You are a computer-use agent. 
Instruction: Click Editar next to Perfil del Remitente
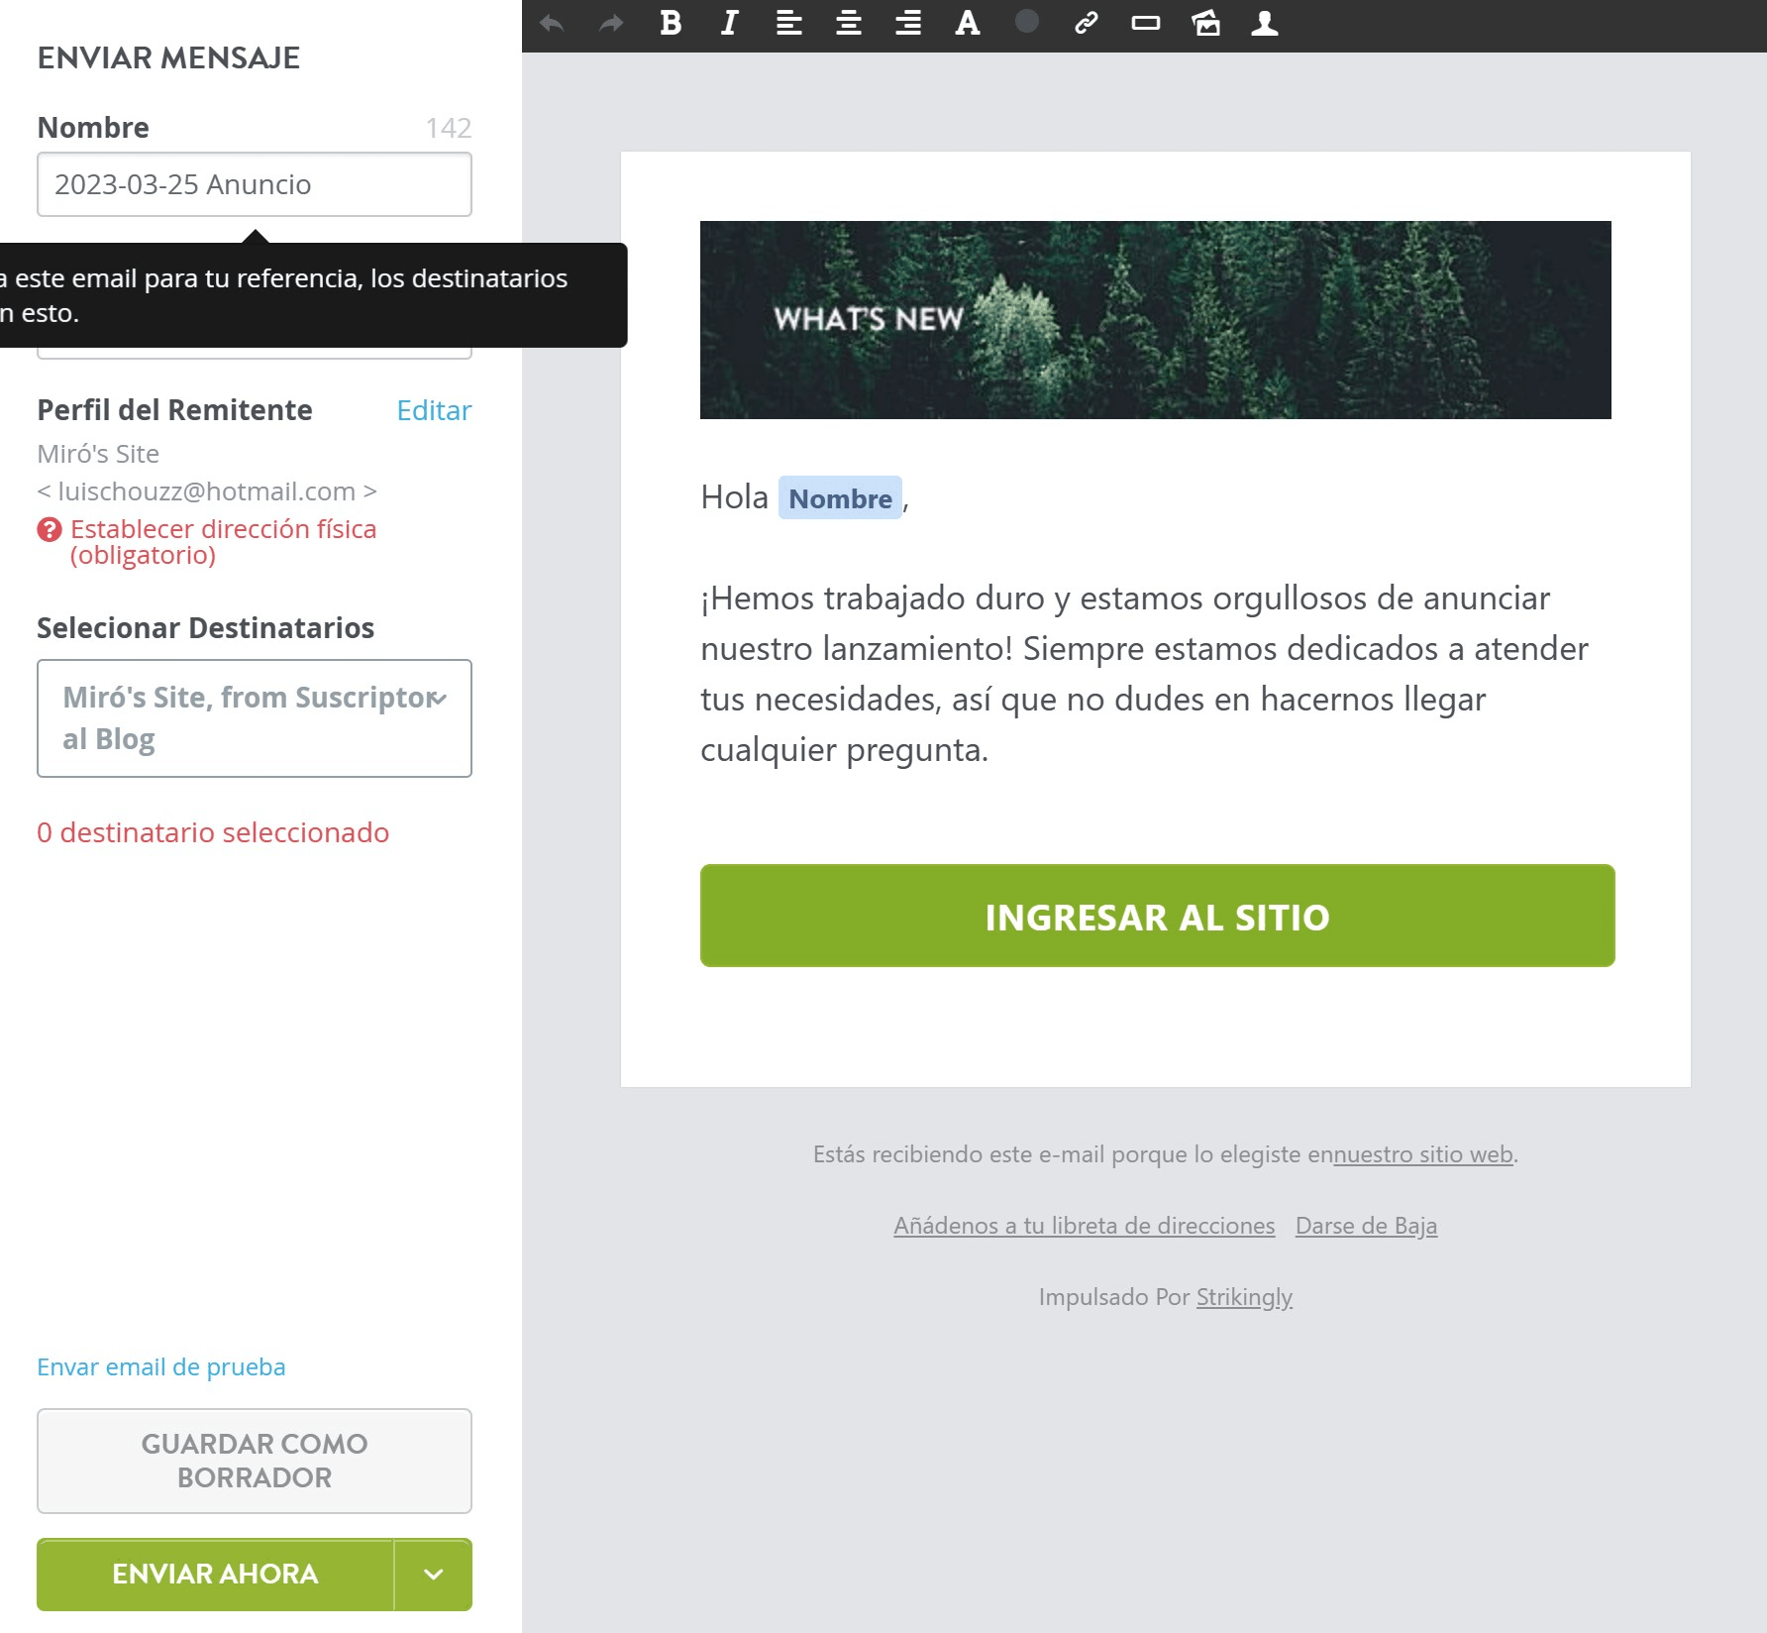click(434, 410)
